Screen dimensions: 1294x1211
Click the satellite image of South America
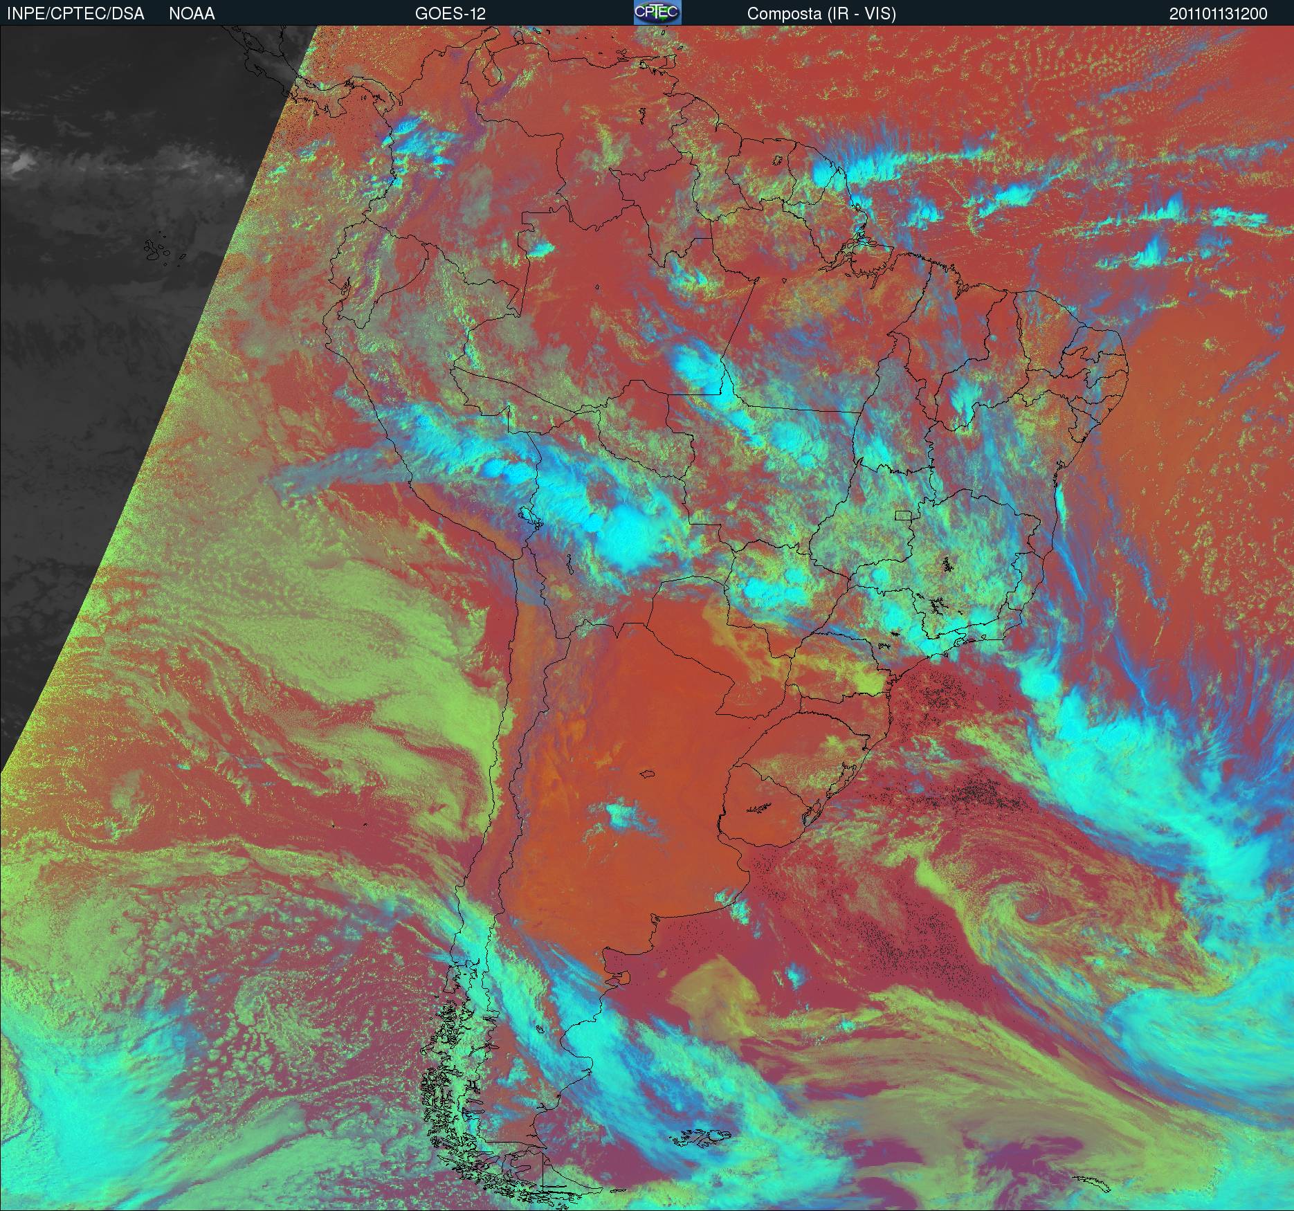point(647,618)
